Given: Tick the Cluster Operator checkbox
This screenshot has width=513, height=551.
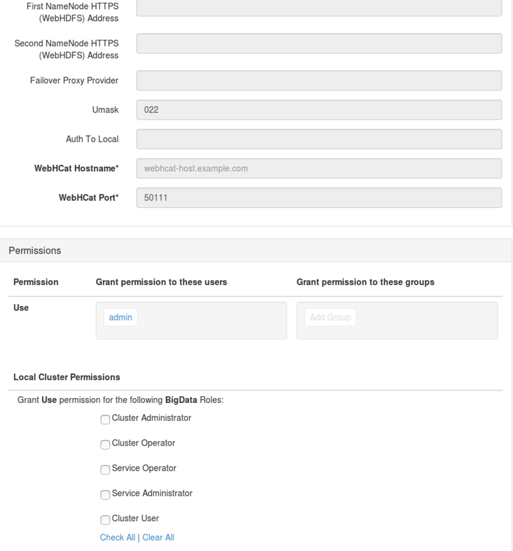Looking at the screenshot, I should (105, 444).
